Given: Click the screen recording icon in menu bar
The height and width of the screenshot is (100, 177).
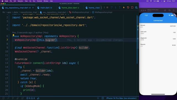Looking at the screenshot, I should 147,1.
